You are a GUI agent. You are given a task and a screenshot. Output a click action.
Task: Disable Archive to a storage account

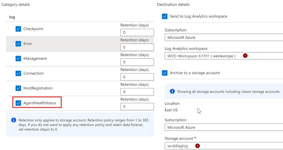coord(165,73)
